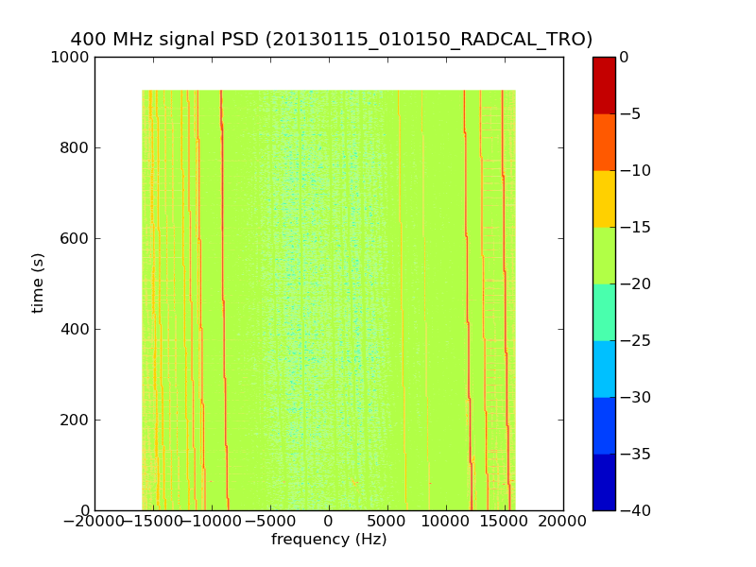Click the colorbar tick label −40

click(x=630, y=510)
